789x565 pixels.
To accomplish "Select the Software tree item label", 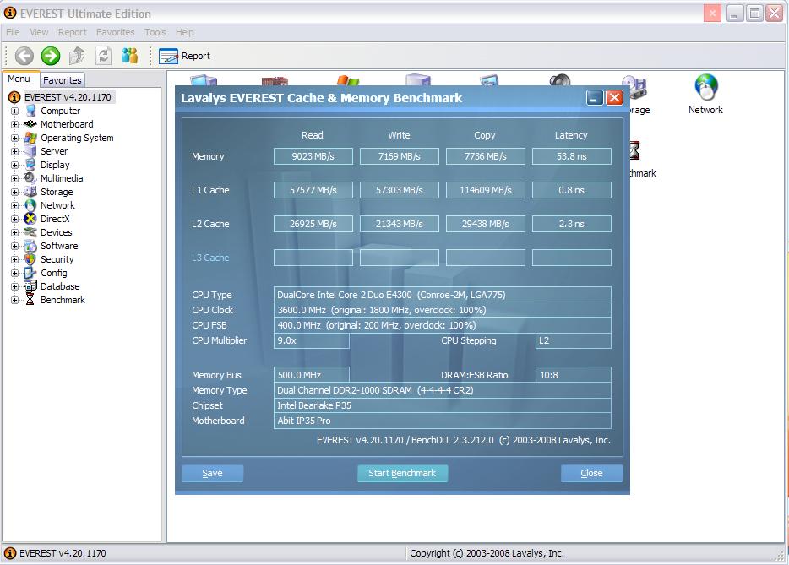I will click(x=59, y=246).
